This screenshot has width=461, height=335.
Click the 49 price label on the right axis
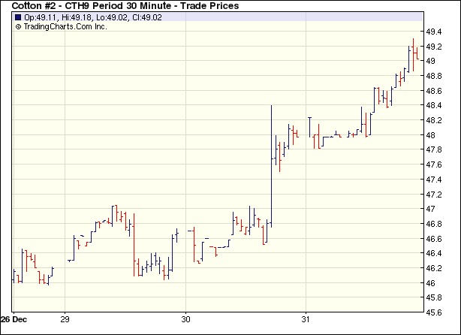pyautogui.click(x=431, y=62)
